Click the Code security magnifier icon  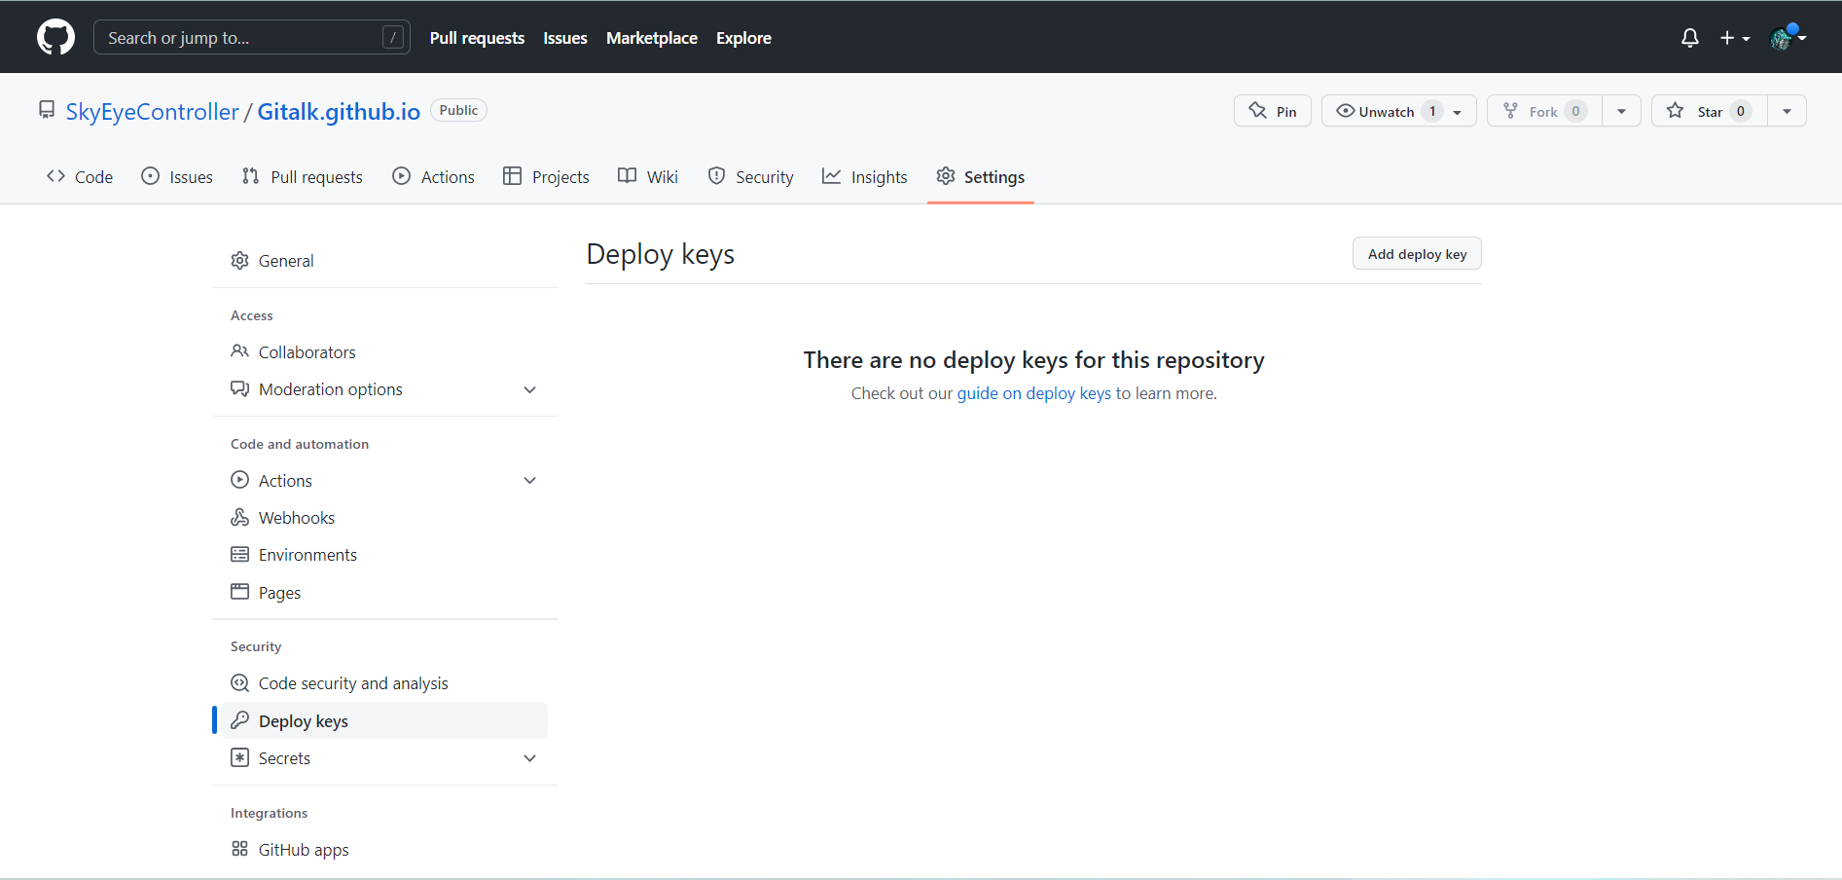click(239, 682)
